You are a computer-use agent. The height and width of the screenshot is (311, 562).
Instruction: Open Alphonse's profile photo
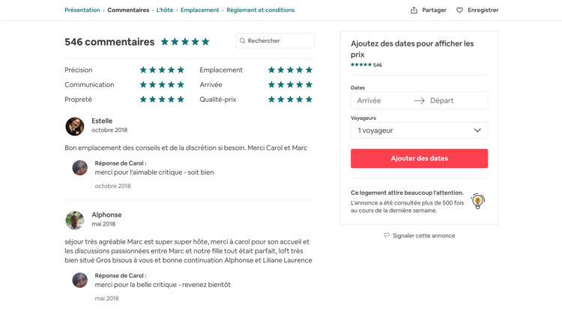pos(74,220)
